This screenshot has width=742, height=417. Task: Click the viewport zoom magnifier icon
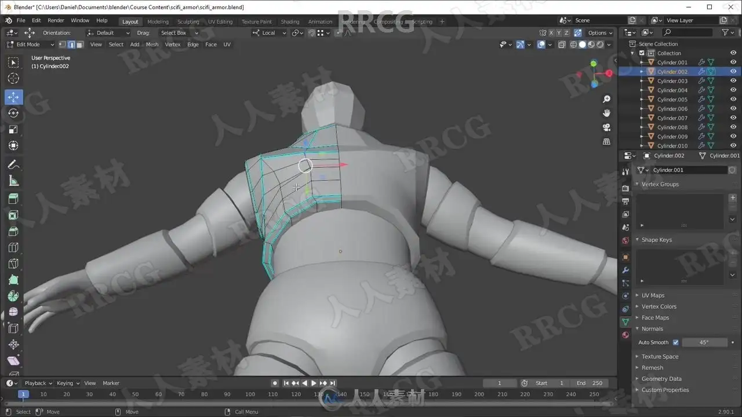click(607, 100)
